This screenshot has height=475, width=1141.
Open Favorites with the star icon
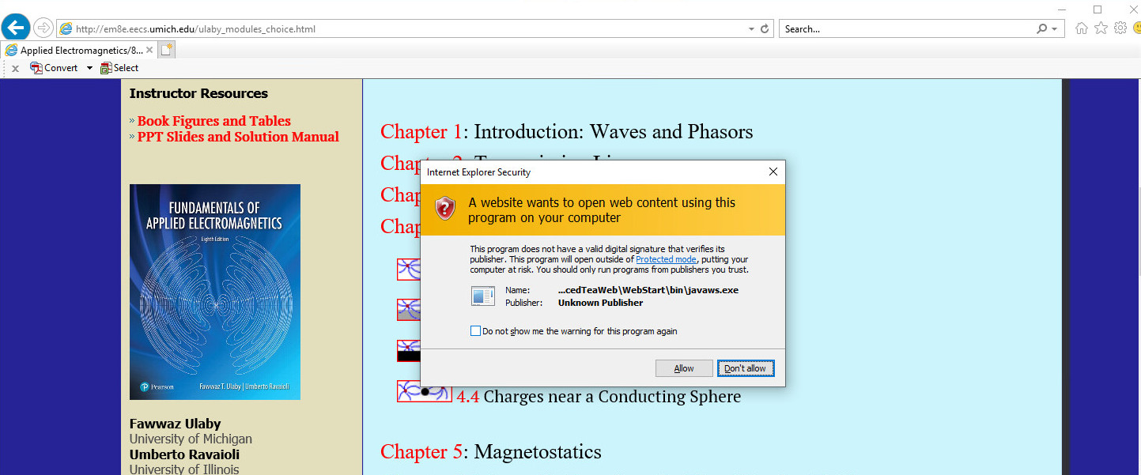point(1101,28)
